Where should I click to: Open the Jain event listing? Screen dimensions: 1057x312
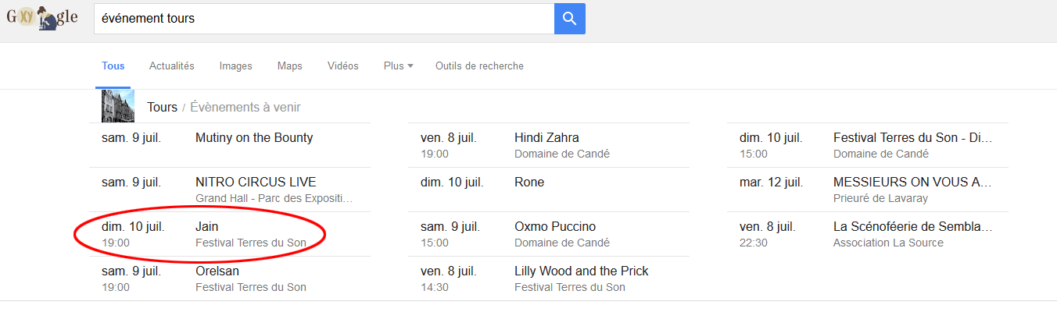207,227
